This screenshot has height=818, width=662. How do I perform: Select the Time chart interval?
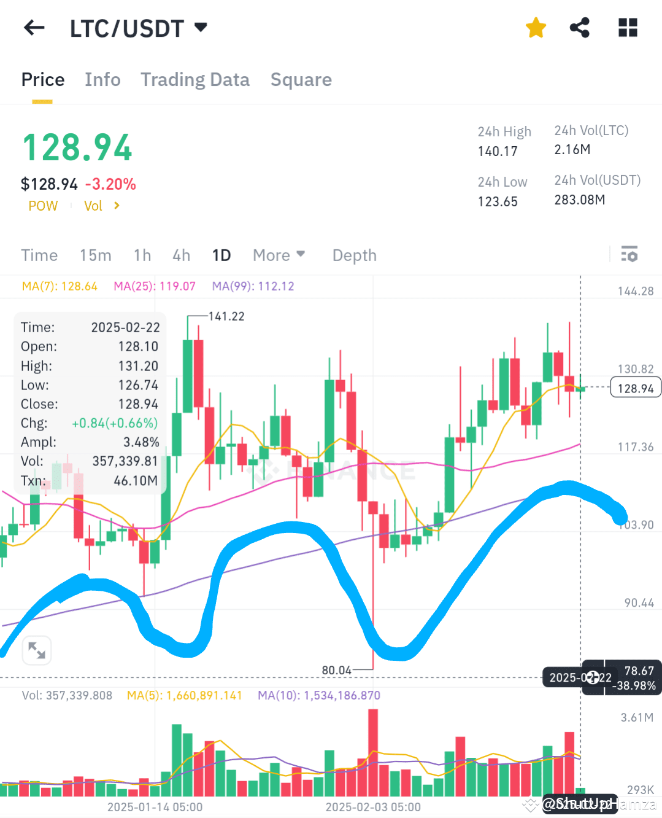(x=39, y=255)
